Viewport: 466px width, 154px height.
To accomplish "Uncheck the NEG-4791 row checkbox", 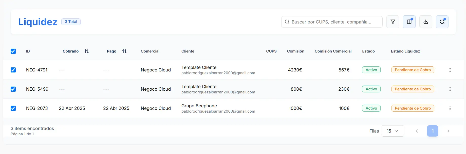I will pyautogui.click(x=13, y=70).
